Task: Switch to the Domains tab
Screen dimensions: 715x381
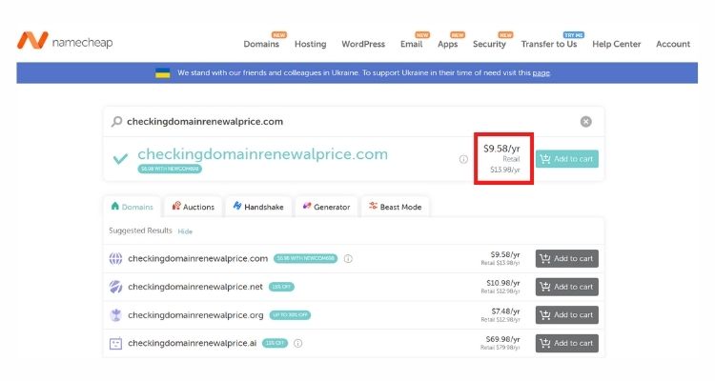Action: tap(132, 207)
